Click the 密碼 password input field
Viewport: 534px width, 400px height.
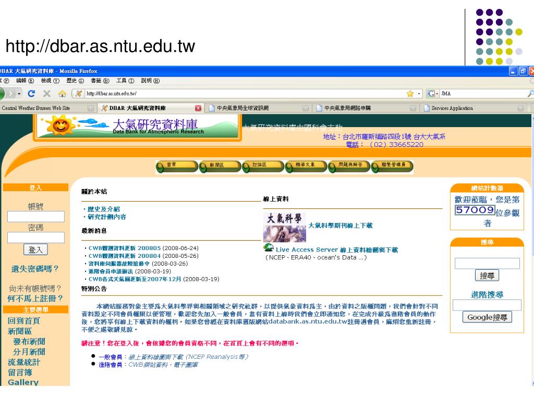pyautogui.click(x=36, y=238)
